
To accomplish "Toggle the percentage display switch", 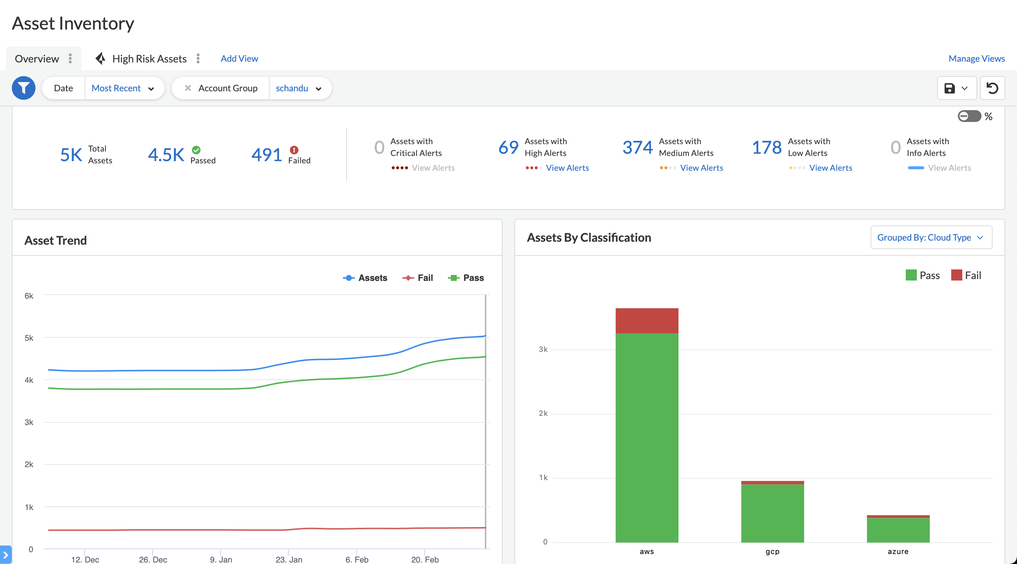I will tap(969, 116).
